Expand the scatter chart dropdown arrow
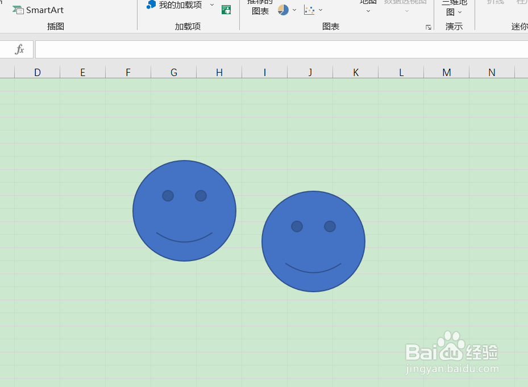 tap(321, 10)
